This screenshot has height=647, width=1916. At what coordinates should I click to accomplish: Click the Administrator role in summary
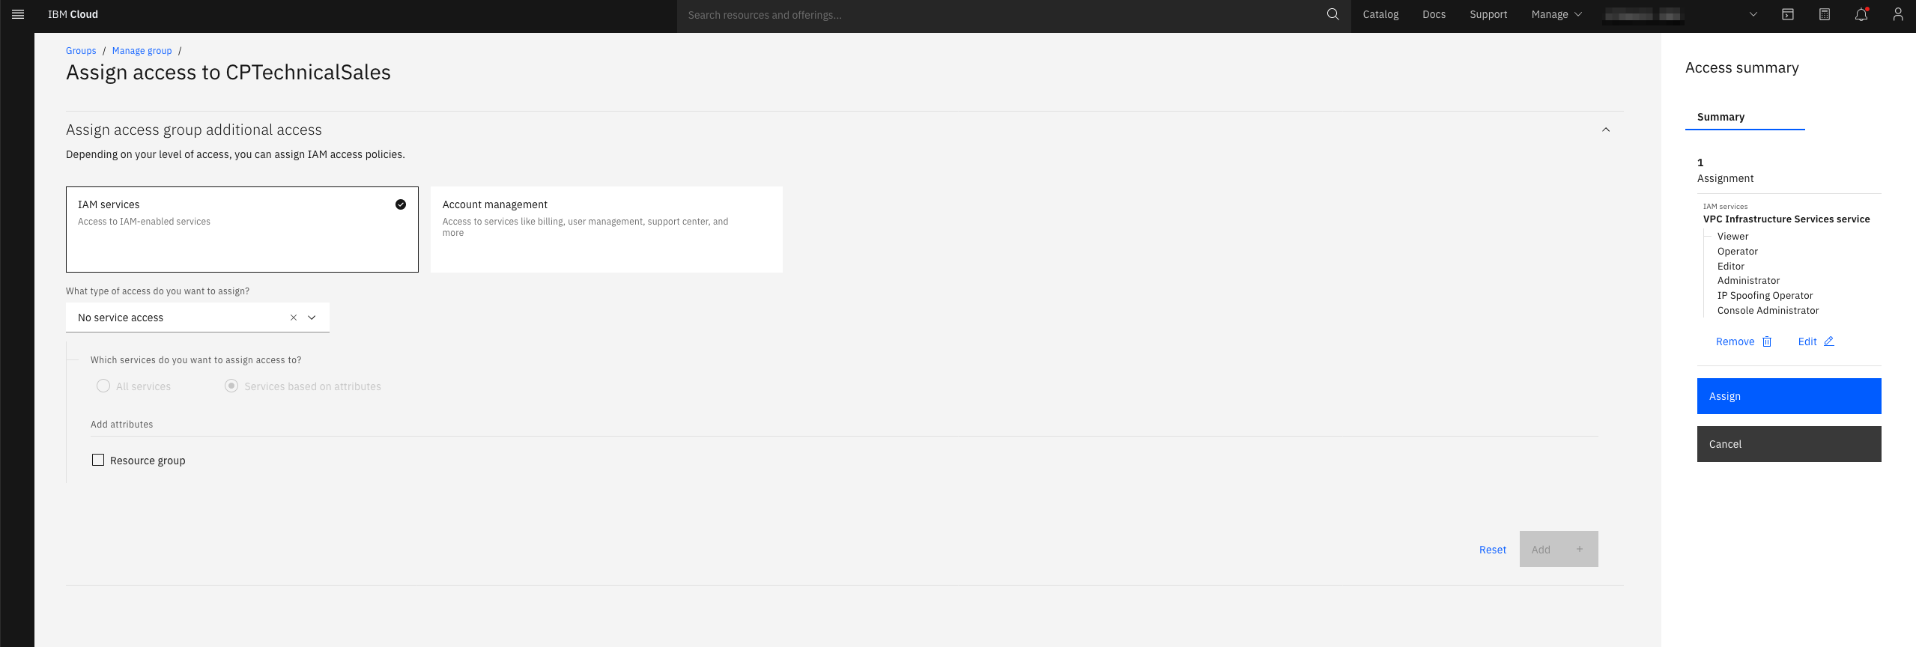[1748, 281]
